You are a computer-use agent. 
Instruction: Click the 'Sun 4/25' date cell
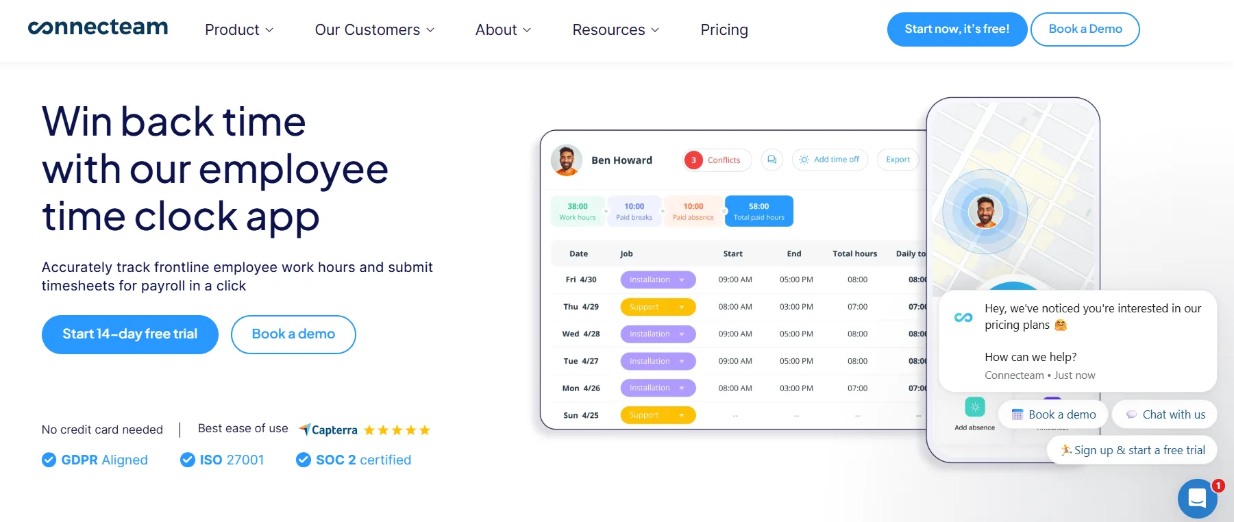[x=581, y=415]
